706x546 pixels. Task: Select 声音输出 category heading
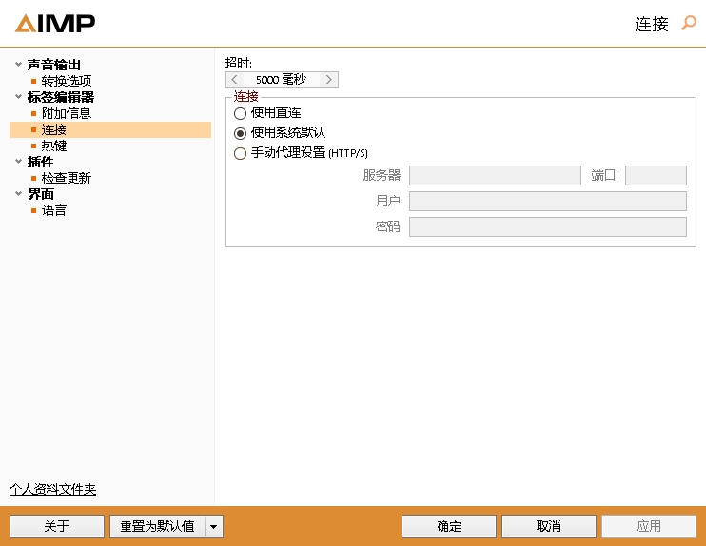(54, 65)
